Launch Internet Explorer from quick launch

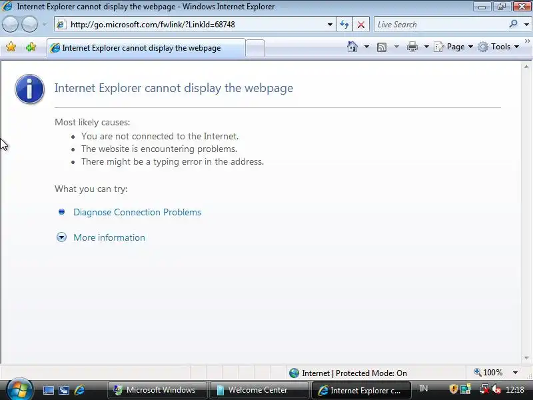pos(79,390)
